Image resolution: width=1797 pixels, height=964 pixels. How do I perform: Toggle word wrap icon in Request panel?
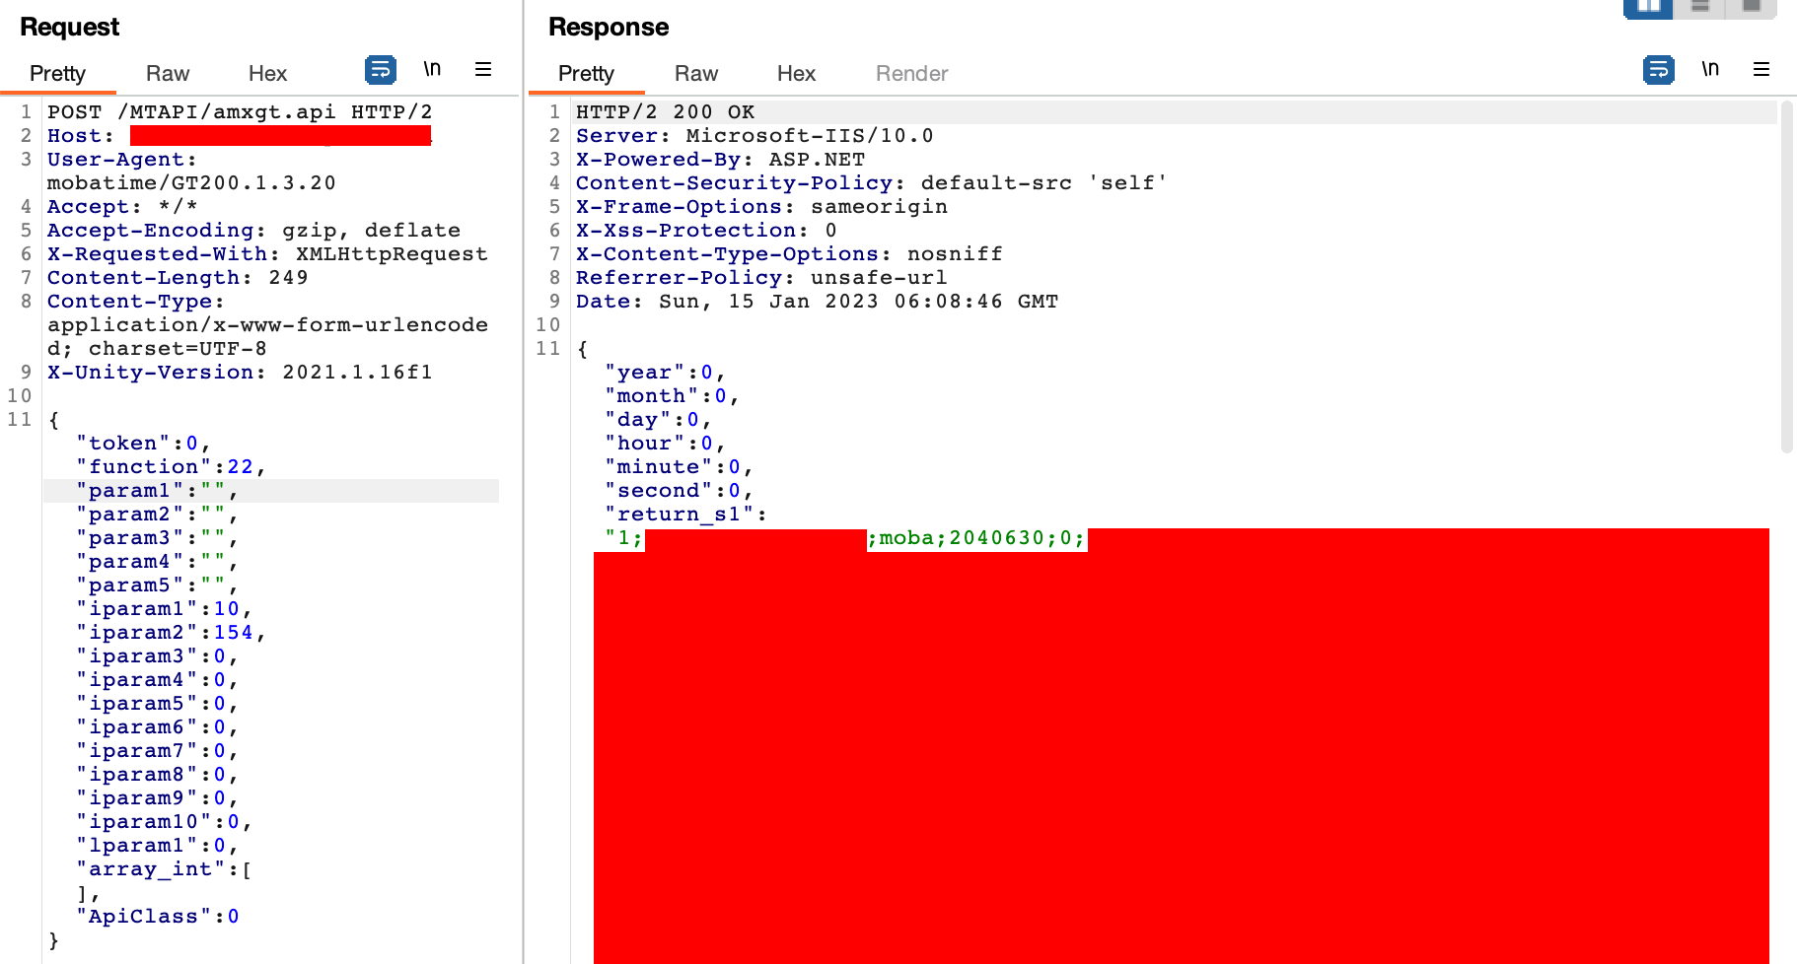pos(381,70)
